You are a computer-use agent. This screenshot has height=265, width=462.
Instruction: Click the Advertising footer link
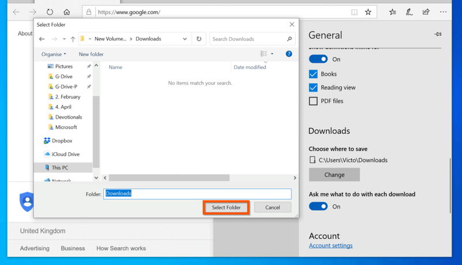click(x=35, y=248)
